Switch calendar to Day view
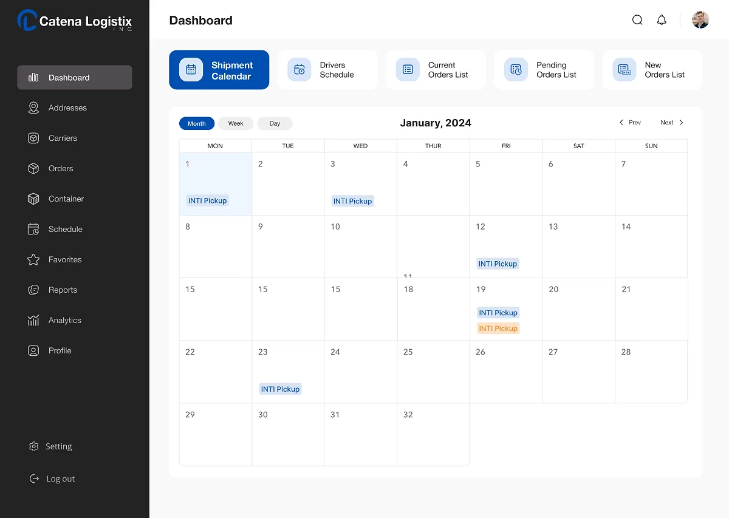729x518 pixels. click(275, 123)
